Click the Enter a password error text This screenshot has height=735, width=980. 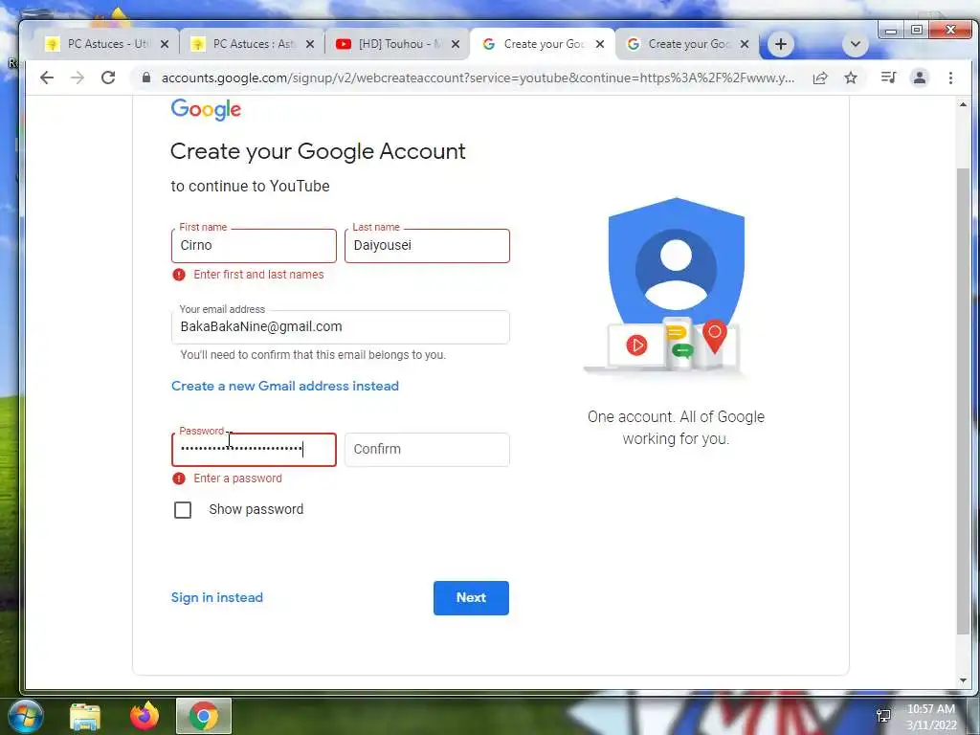237,479
